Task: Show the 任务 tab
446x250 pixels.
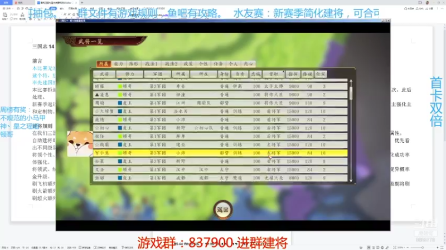Action: [218, 64]
